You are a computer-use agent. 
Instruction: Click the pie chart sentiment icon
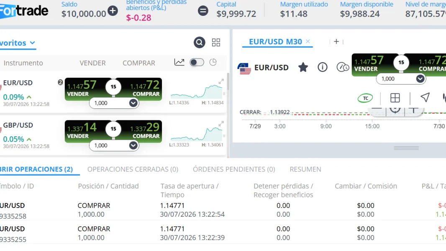coord(213,62)
